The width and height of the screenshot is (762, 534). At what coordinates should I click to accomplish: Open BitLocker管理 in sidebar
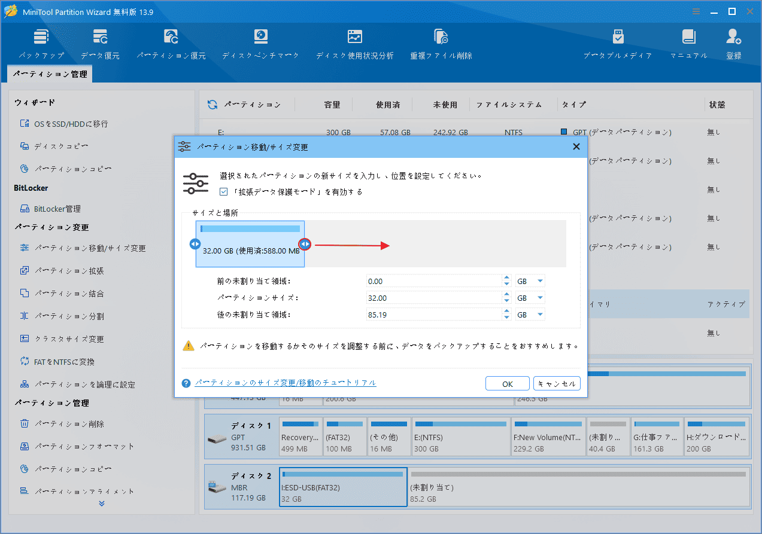click(50, 209)
